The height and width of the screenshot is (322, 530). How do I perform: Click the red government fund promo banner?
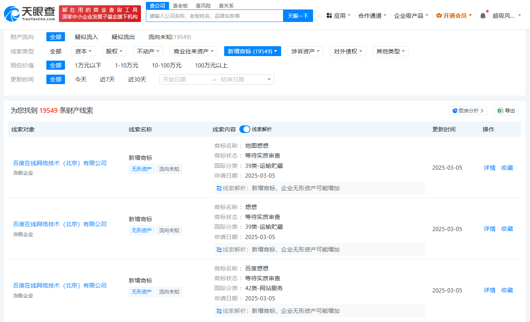pyautogui.click(x=100, y=13)
